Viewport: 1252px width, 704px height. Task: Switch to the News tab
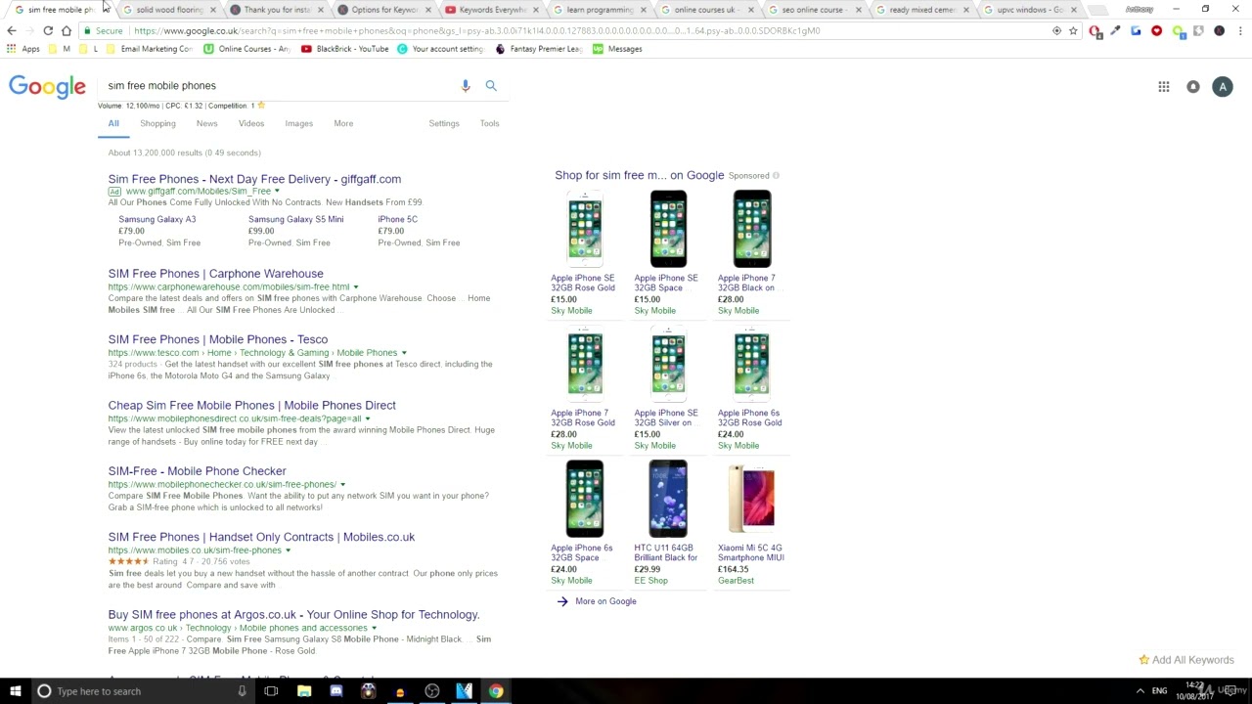206,123
